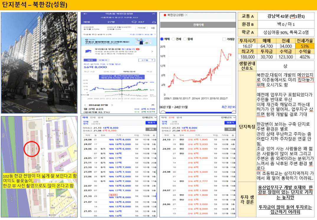Image resolution: width=317 pixels, height=220 pixels.
Task: Select the 전세 radio button above the red chart
Action: tap(173, 39)
